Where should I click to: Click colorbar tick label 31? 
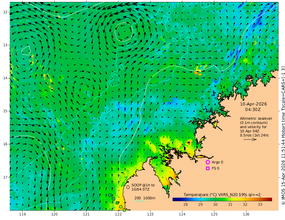[230, 204]
